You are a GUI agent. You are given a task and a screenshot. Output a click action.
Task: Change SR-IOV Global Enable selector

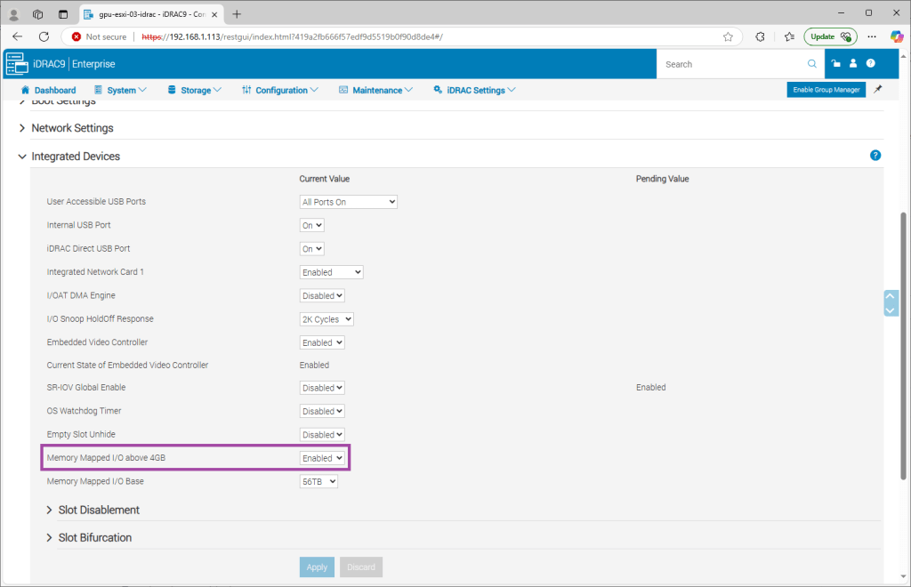[x=322, y=388]
